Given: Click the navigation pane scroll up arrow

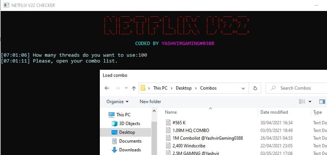Looking at the screenshot, I should pos(154,111).
